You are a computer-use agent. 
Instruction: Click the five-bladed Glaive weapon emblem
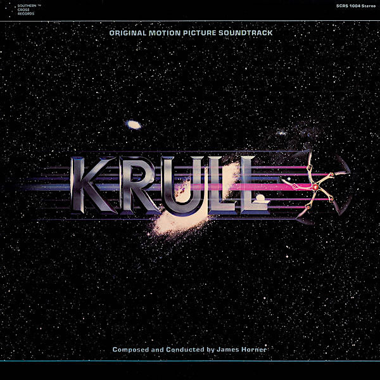[x=315, y=187]
